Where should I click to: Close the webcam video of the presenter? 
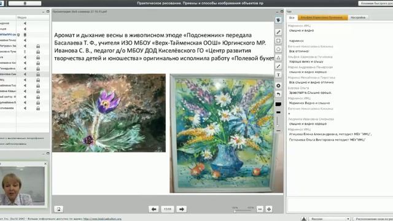click(x=45, y=164)
